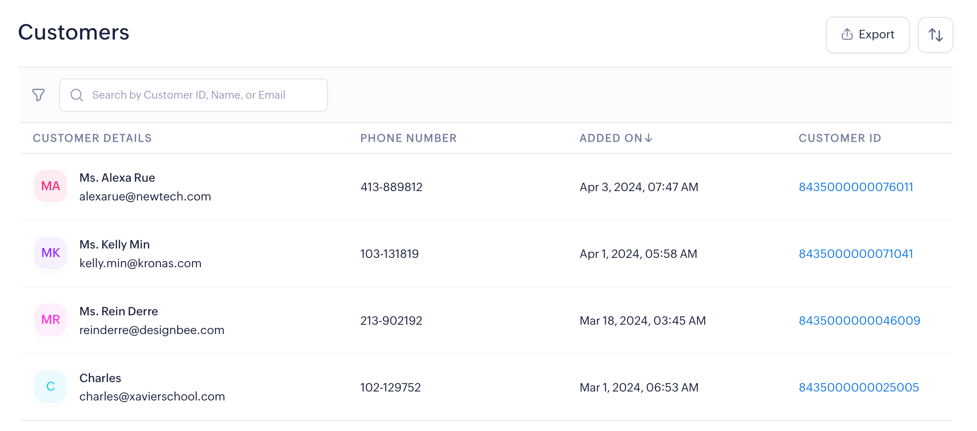Open customer ID 8435000000025005 link
Image resolution: width=977 pixels, height=431 pixels.
pos(858,387)
